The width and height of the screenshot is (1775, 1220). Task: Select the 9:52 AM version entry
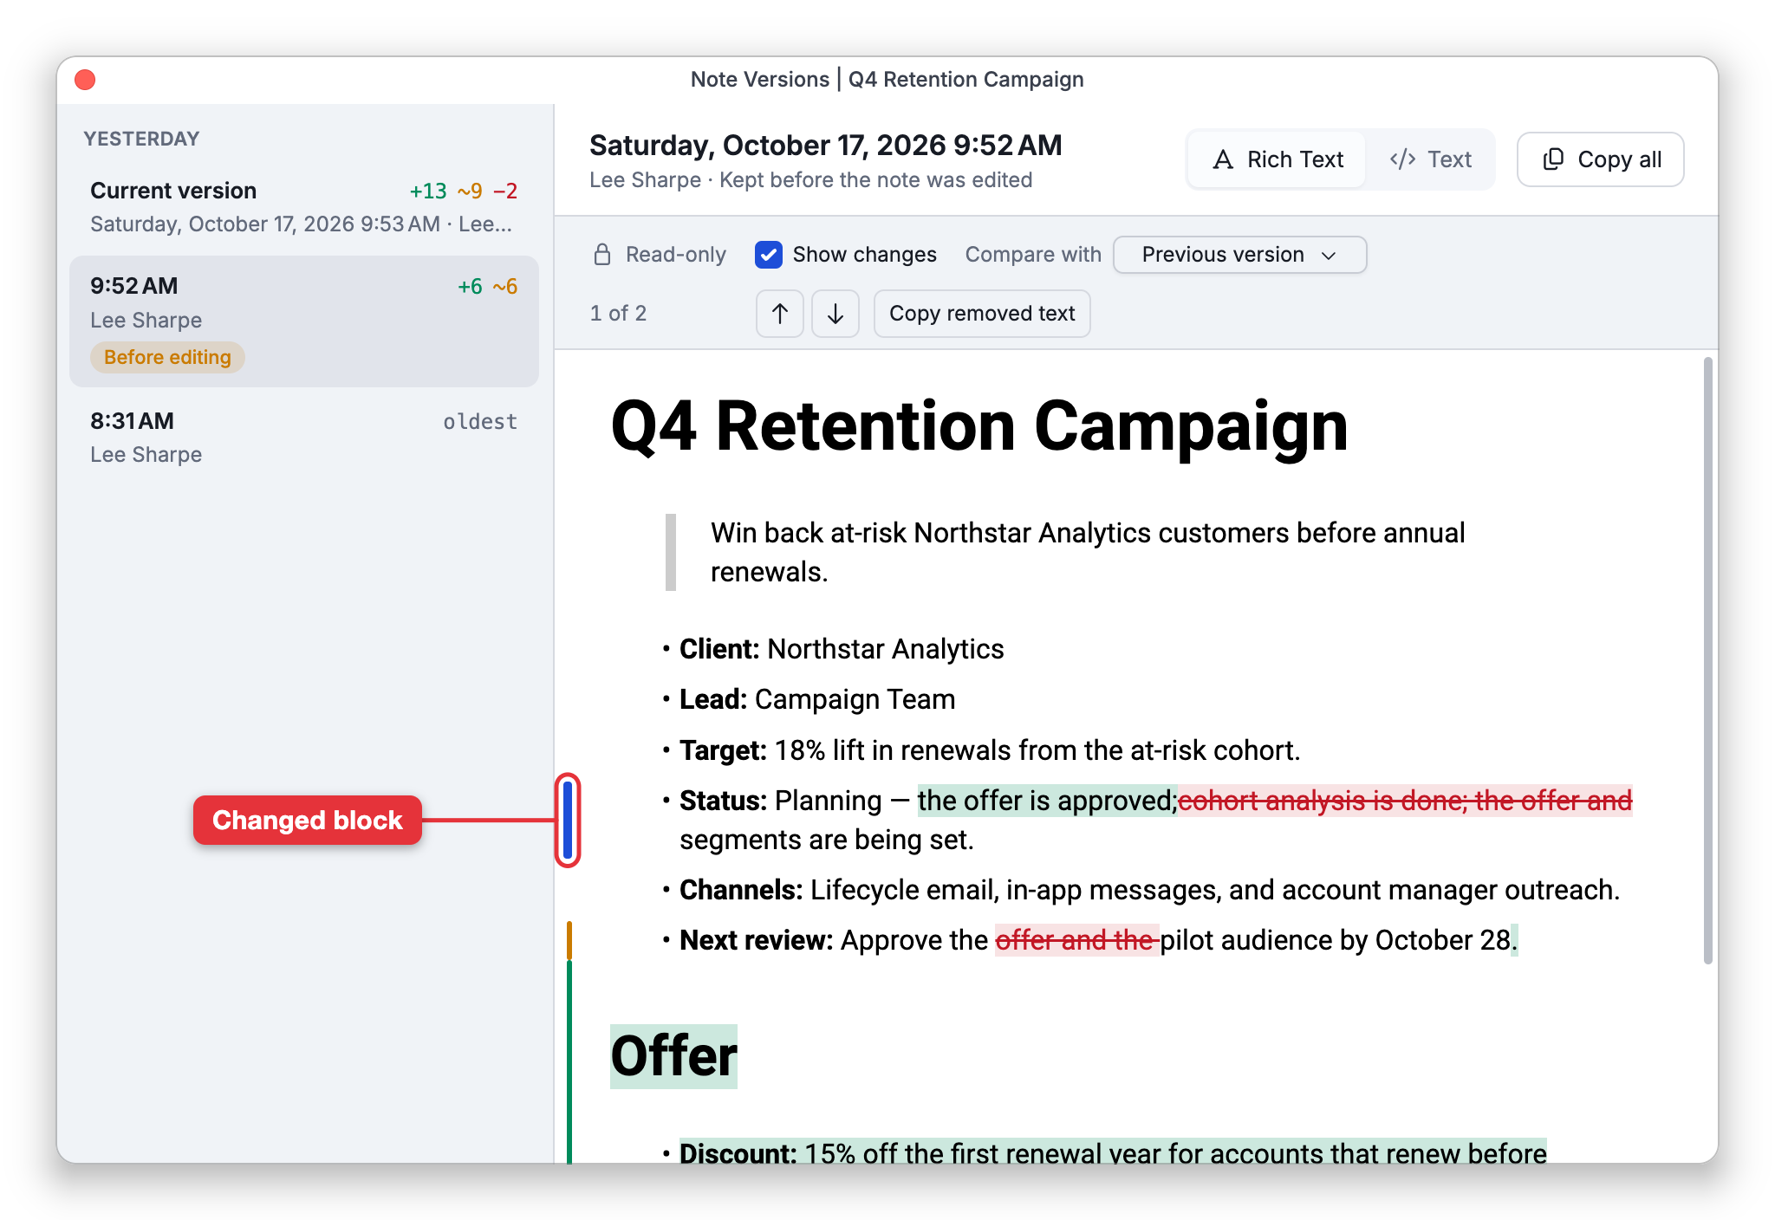click(x=304, y=321)
